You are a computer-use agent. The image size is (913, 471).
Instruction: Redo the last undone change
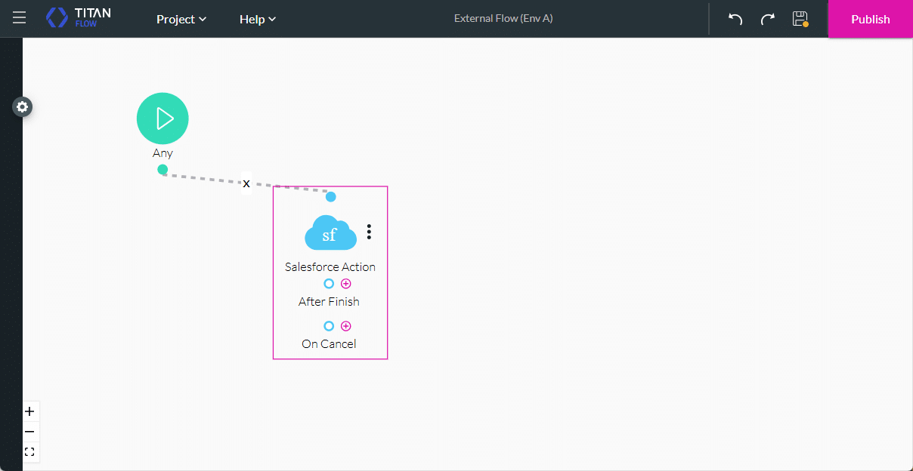pyautogui.click(x=767, y=19)
